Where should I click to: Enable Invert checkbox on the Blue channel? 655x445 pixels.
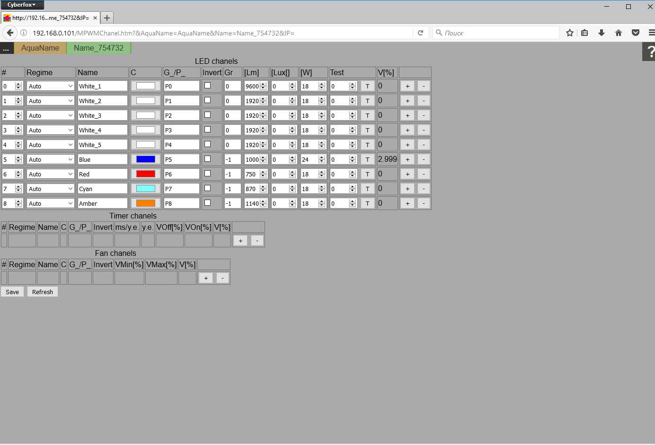207,159
